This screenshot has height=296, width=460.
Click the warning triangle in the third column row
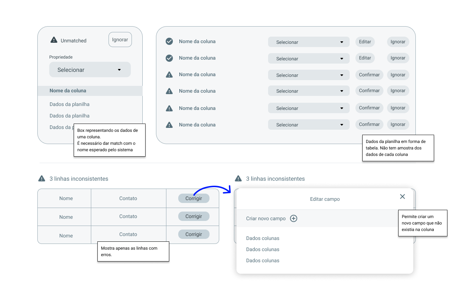[x=169, y=74]
